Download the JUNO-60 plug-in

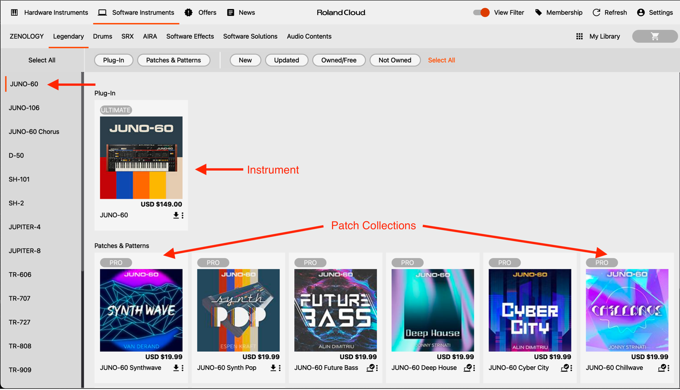pos(176,215)
